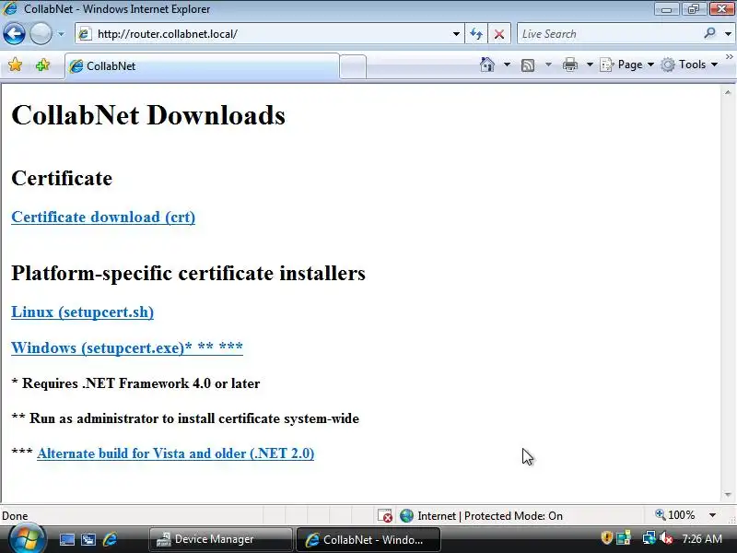
Task: Click the Home page icon
Action: click(x=487, y=65)
